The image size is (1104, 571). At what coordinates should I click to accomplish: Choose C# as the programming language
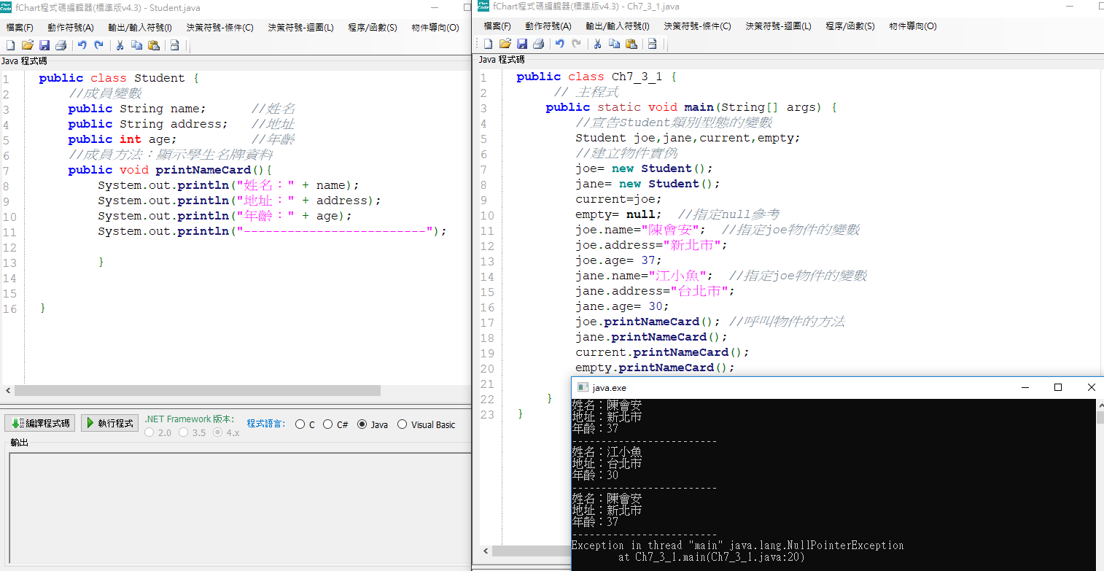tap(327, 424)
